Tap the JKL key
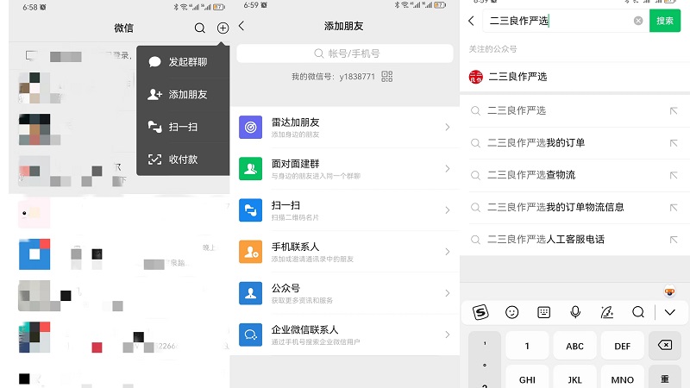690x388 pixels. click(574, 378)
